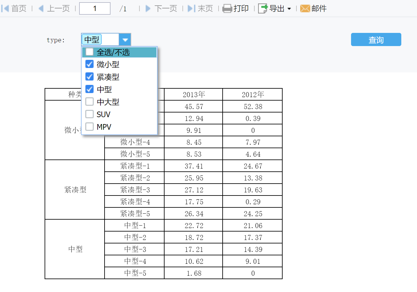The image size is (417, 292).
Task: Click the value 52.38
Action: pyautogui.click(x=252, y=106)
